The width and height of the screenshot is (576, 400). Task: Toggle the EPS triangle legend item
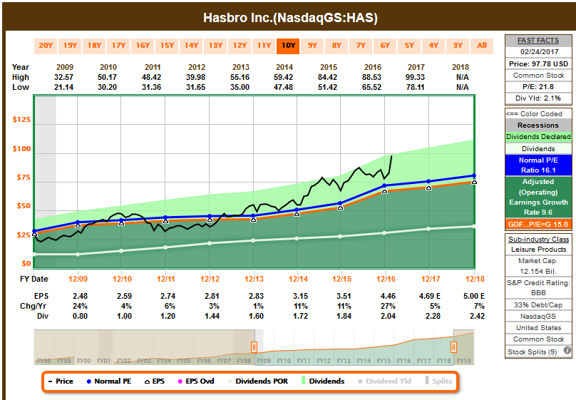pos(154,381)
